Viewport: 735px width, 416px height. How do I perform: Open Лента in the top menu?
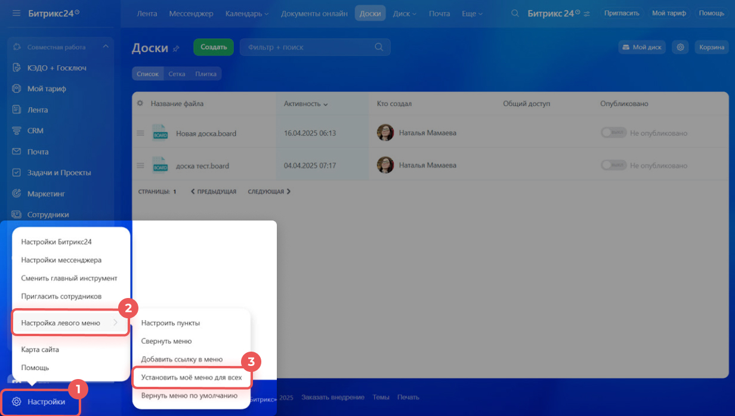pos(147,13)
